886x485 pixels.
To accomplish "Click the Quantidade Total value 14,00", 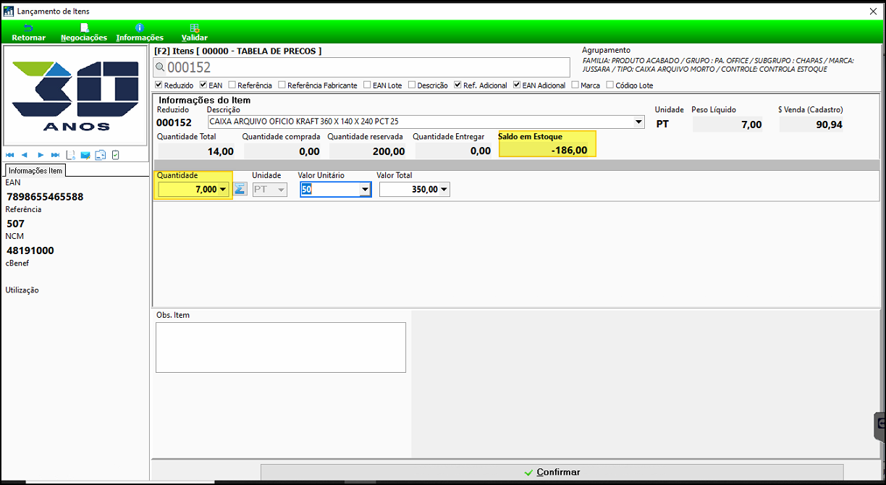I will [x=220, y=151].
